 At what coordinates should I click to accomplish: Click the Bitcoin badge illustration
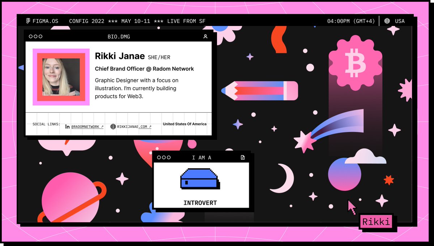[x=356, y=63]
